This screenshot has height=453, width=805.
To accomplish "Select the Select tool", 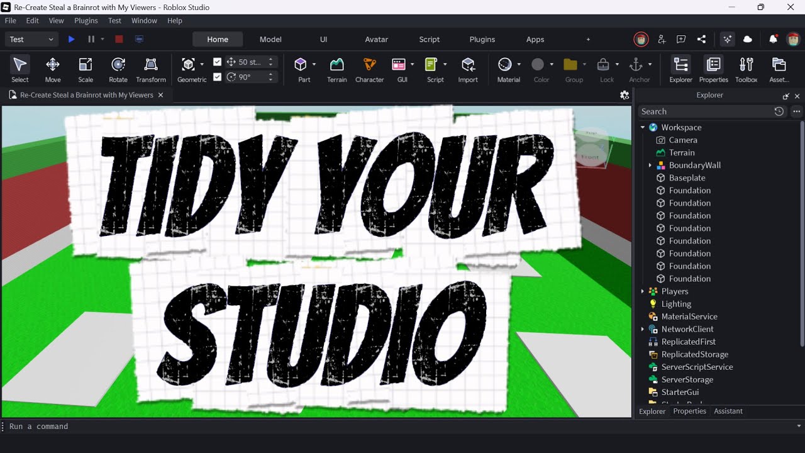I will (20, 69).
